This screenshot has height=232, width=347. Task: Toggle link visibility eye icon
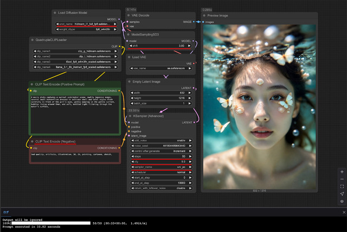tap(342, 202)
